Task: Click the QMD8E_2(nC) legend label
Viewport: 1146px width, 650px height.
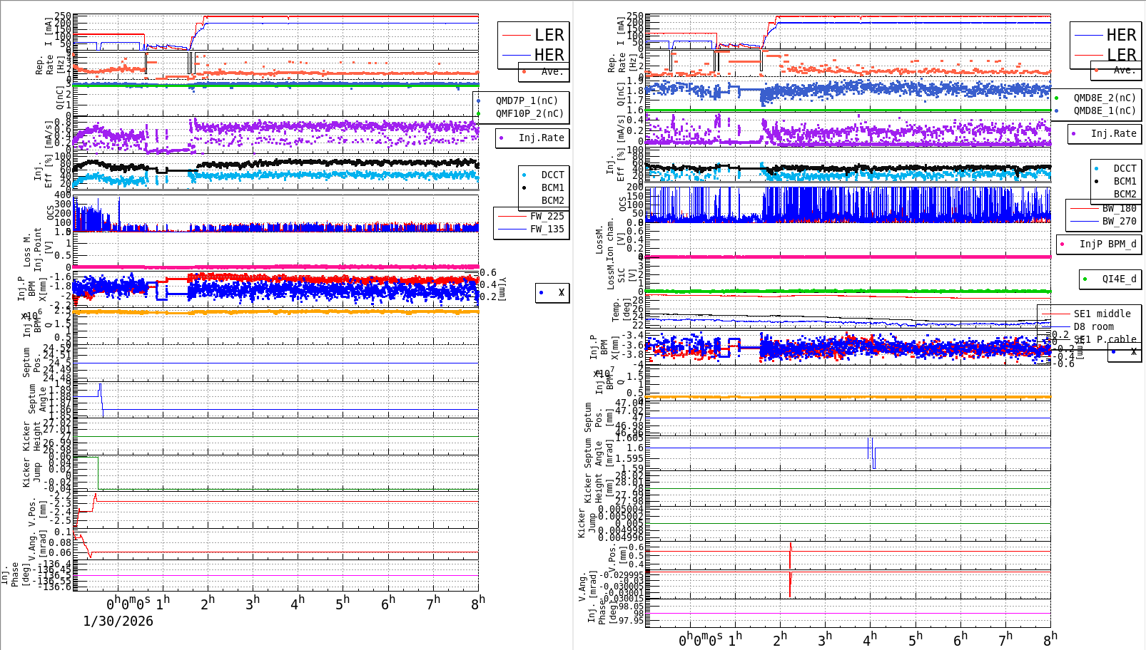Action: [x=1105, y=98]
